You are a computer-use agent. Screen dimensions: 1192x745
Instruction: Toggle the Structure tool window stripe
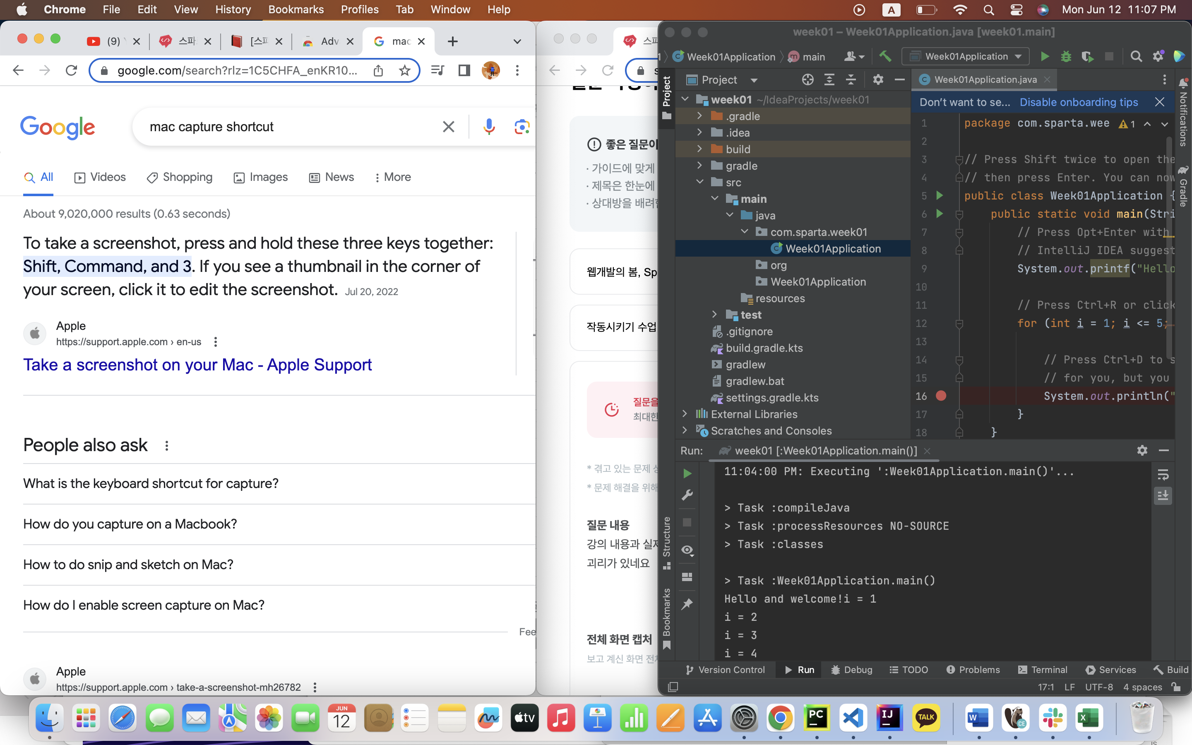tap(666, 543)
